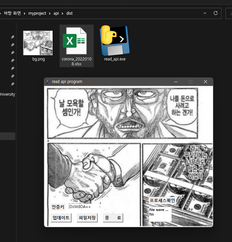
Task: Expand the address bar history dropdown
Action: point(205,13)
